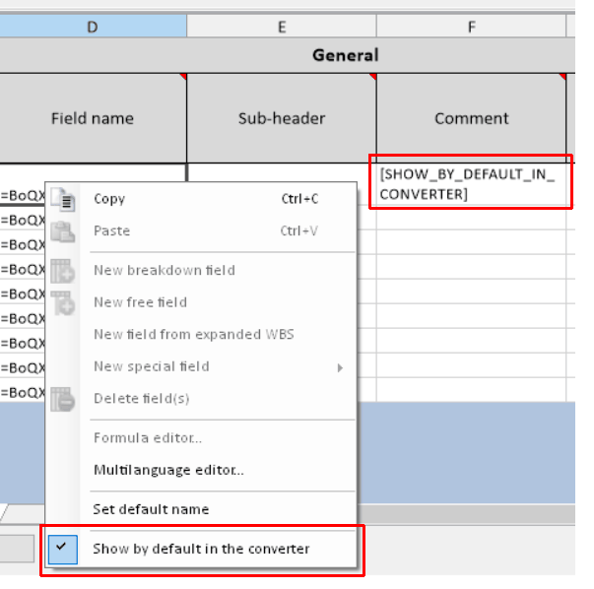
Task: Click the Field name header cell
Action: pyautogui.click(x=93, y=118)
